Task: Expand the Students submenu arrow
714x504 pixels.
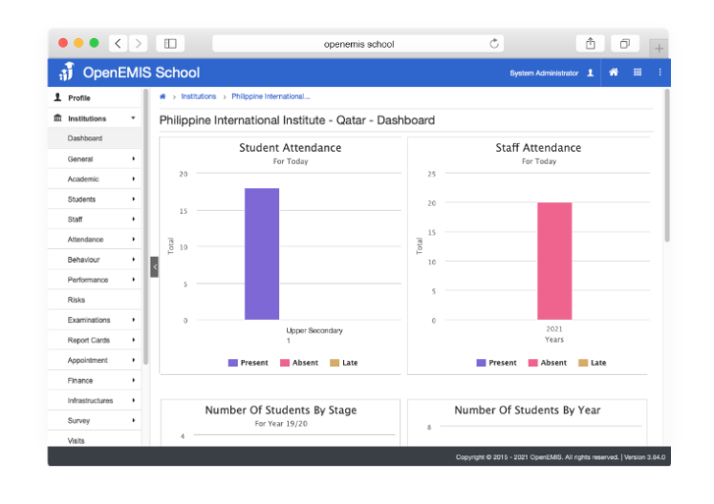Action: pyautogui.click(x=134, y=199)
